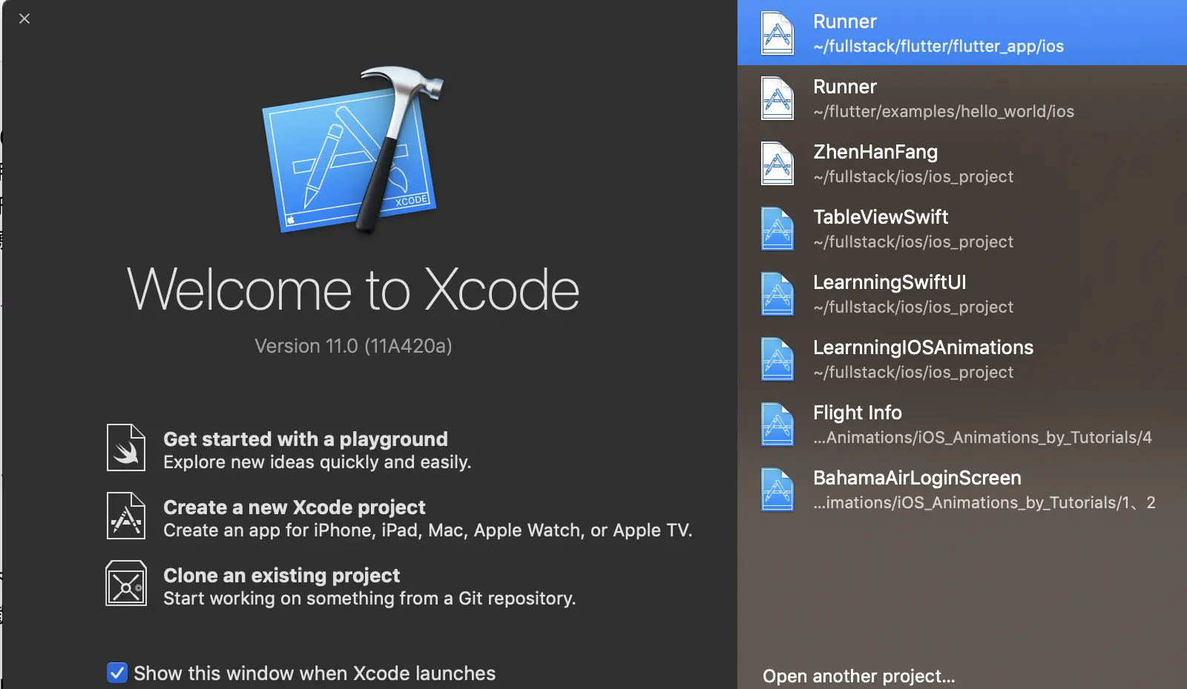The image size is (1187, 689).
Task: Choose "Clone an existing project"
Action: (281, 575)
